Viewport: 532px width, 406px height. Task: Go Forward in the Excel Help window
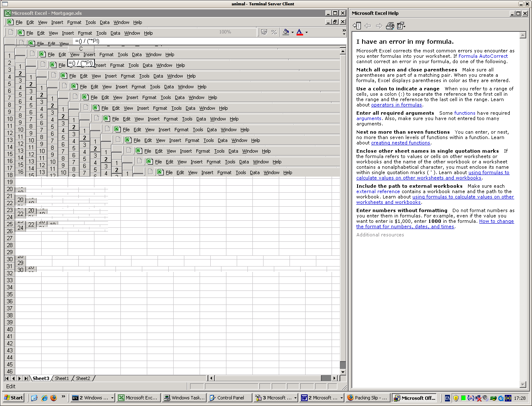coord(379,26)
